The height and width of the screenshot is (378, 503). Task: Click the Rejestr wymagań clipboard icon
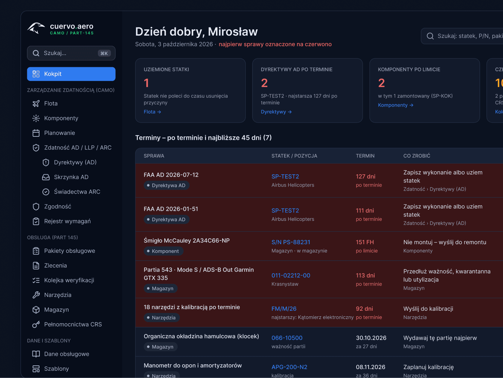point(36,222)
